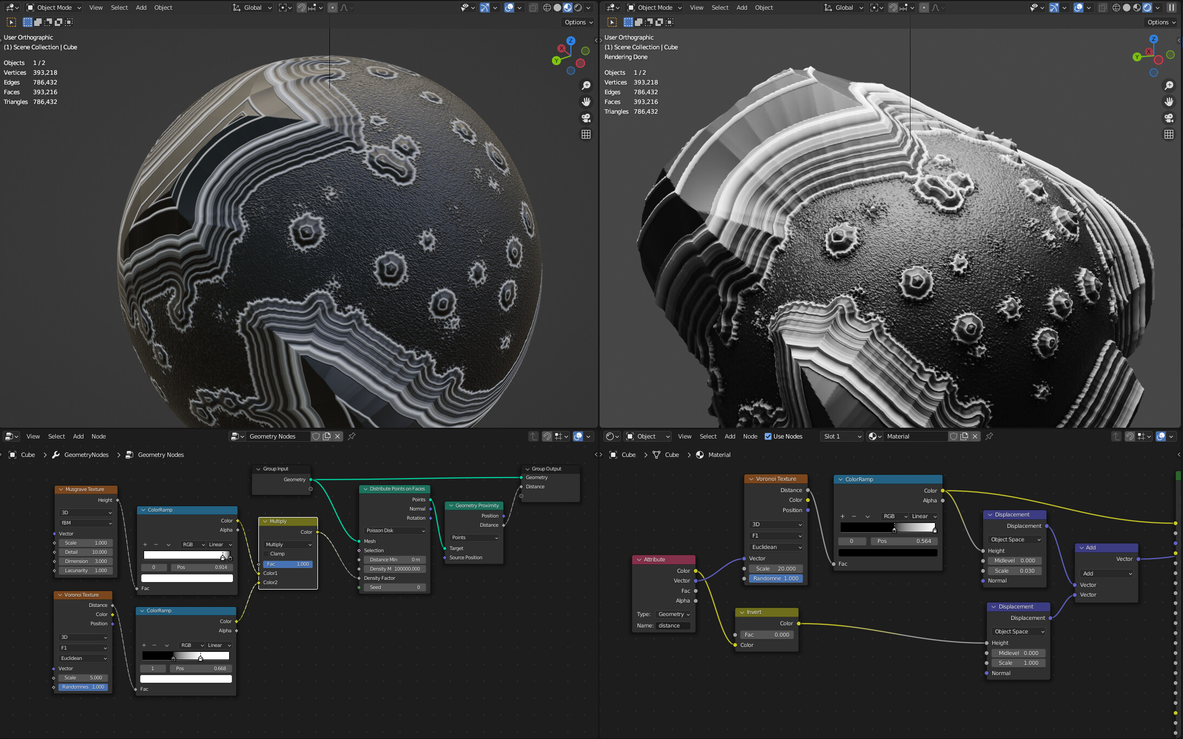This screenshot has height=739, width=1183.
Task: Open View menu in shader editor
Action: 685,436
